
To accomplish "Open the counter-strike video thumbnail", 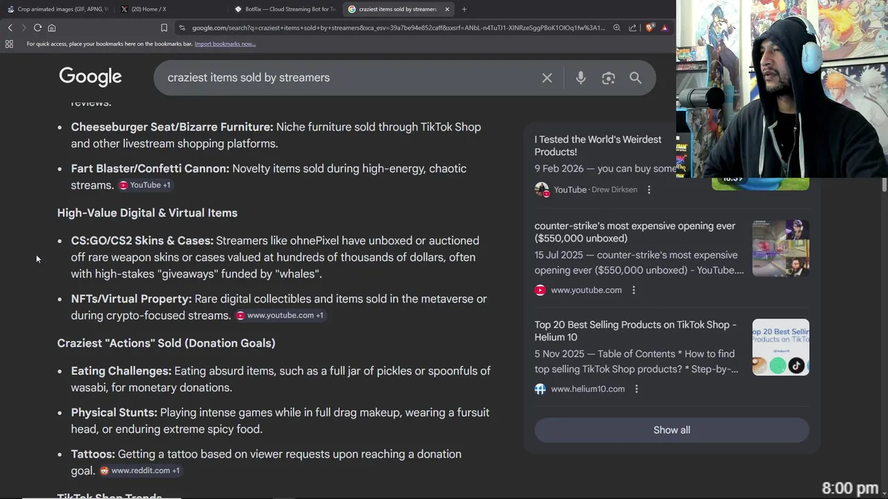I will [780, 248].
